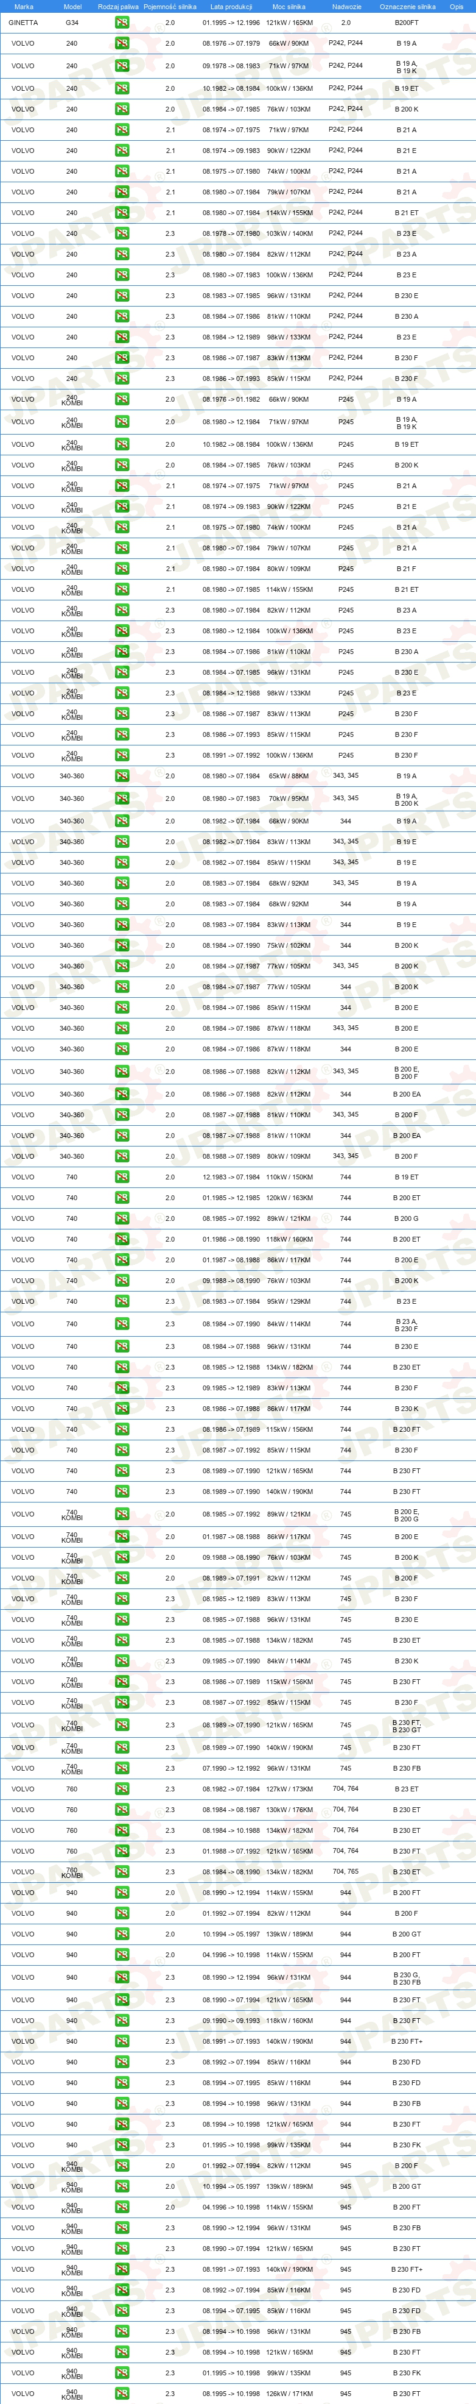Click the Rodzaj paliwa column header
This screenshot has height=2404, width=476.
tap(118, 7)
